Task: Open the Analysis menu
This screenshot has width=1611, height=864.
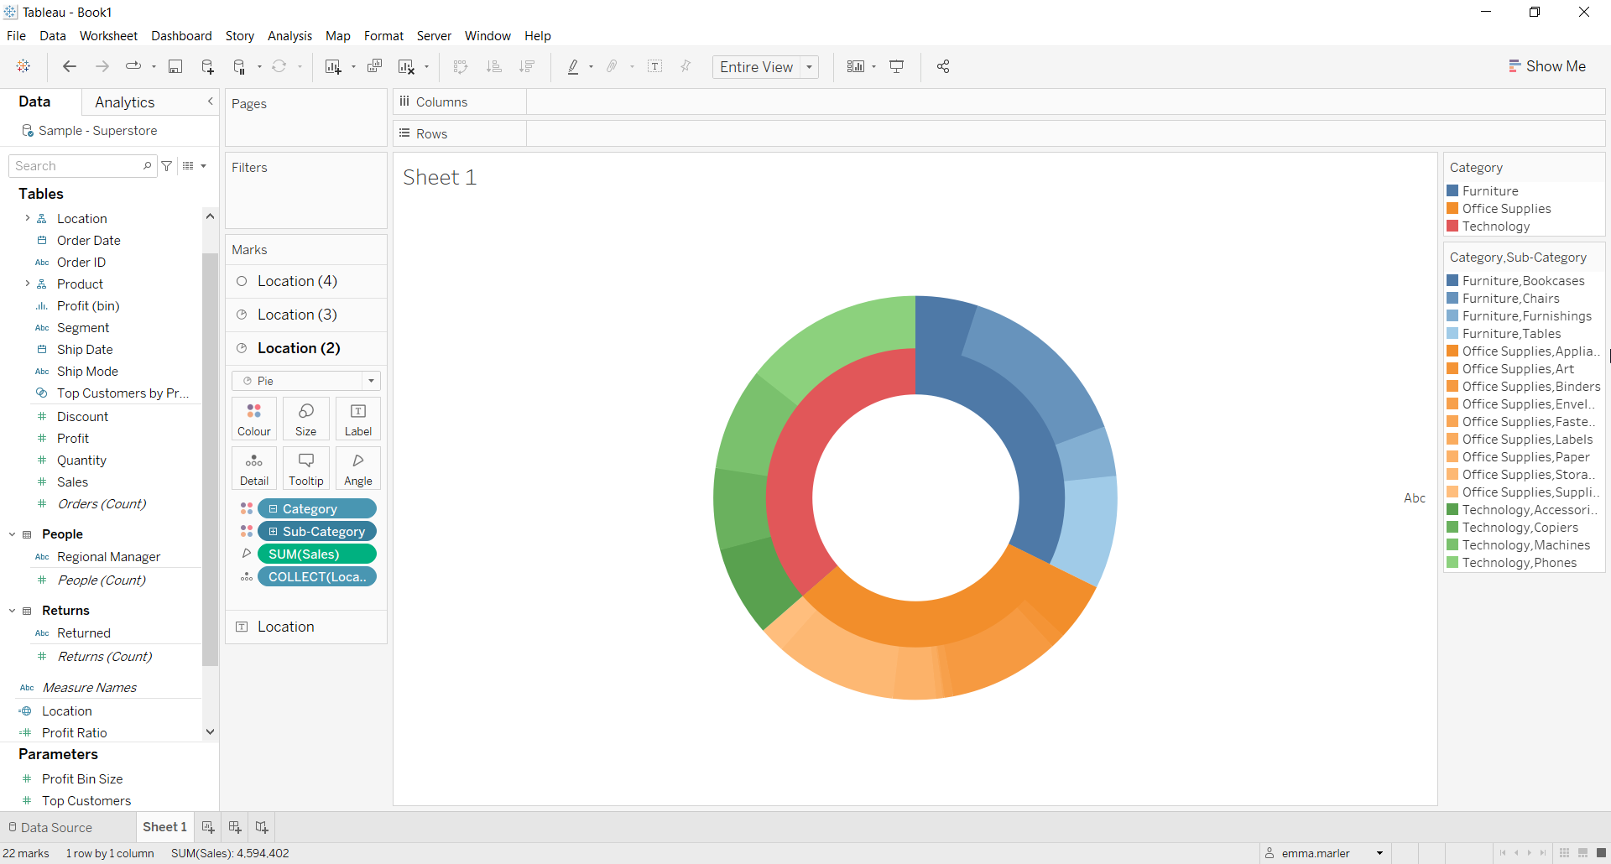Action: coord(289,35)
